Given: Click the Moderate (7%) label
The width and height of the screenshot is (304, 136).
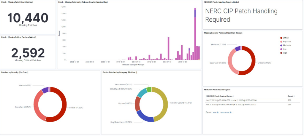Looking at the screenshot, I should pyautogui.click(x=25, y=85).
